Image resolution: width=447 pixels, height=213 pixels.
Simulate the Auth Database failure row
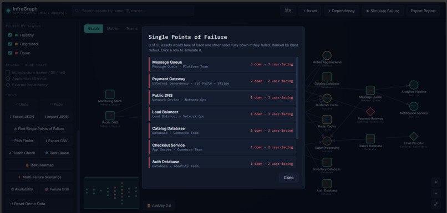(x=222, y=162)
